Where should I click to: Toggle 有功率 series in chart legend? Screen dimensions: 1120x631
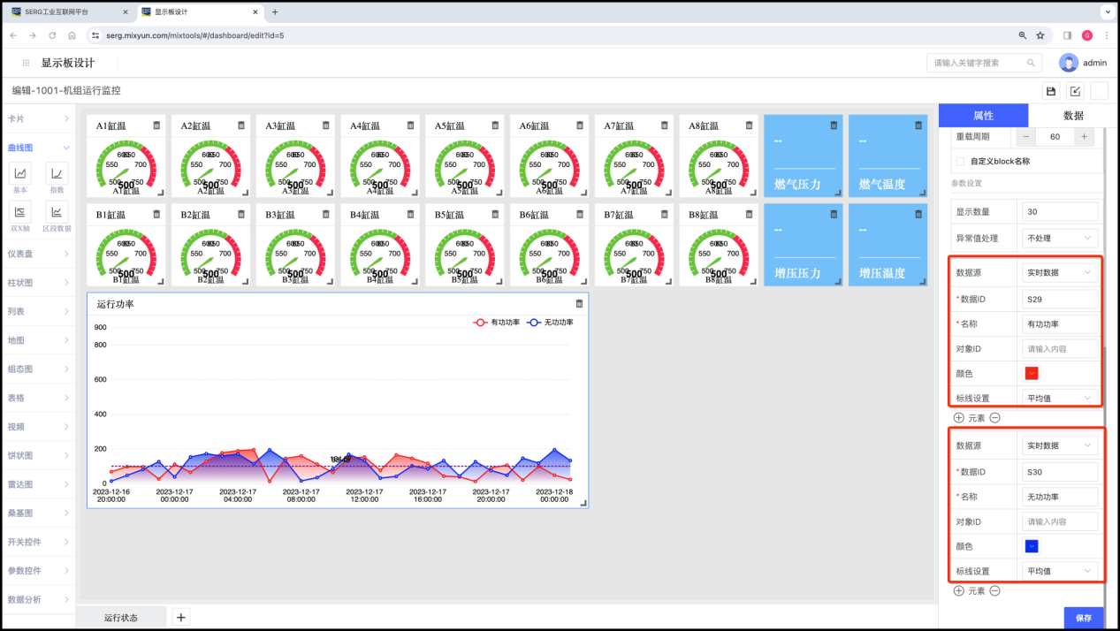(x=497, y=323)
